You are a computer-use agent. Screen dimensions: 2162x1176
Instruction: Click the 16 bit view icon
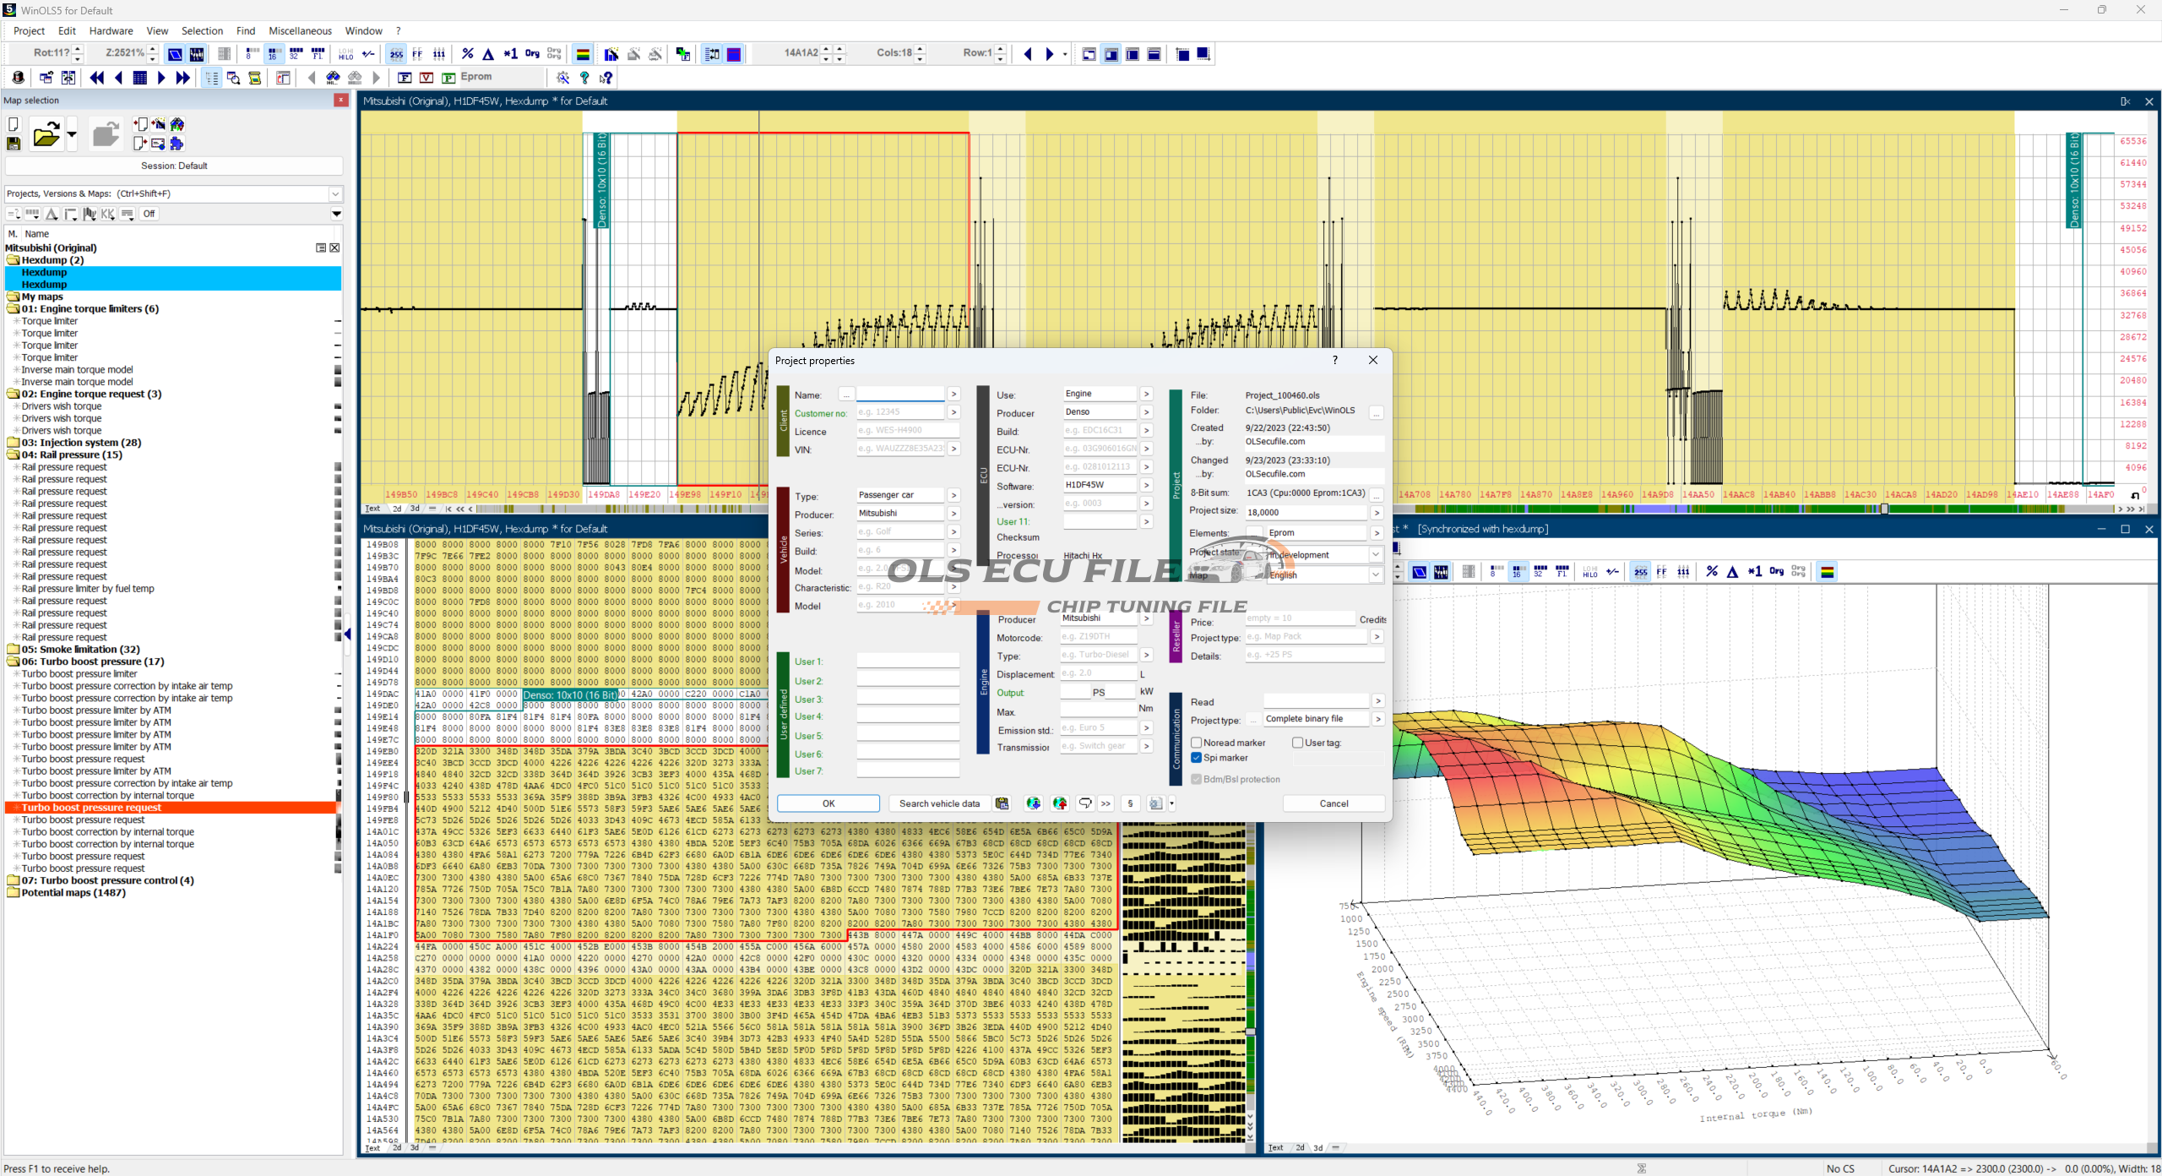point(273,54)
